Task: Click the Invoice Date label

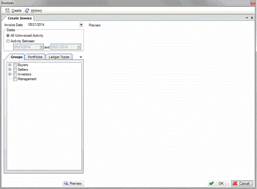Action: (13, 25)
